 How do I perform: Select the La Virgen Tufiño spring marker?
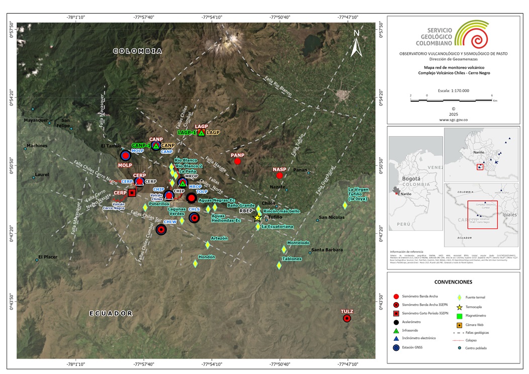coord(345,205)
